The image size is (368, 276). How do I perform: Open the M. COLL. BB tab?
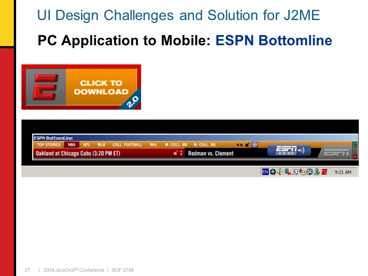[x=176, y=145]
